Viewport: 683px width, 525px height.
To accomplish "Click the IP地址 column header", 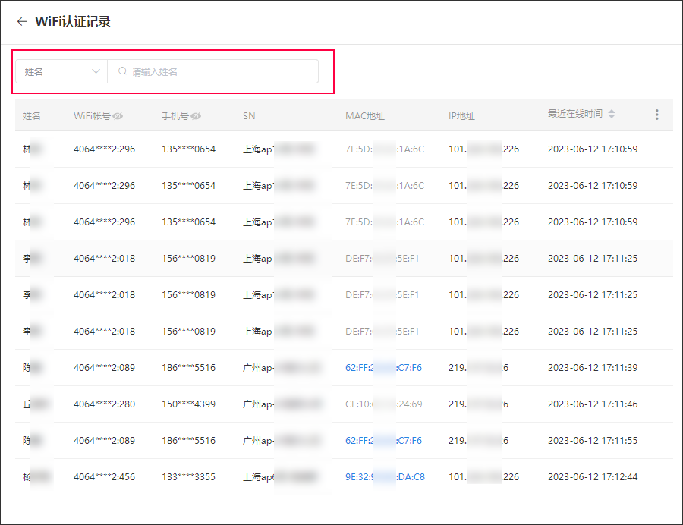I will point(461,116).
